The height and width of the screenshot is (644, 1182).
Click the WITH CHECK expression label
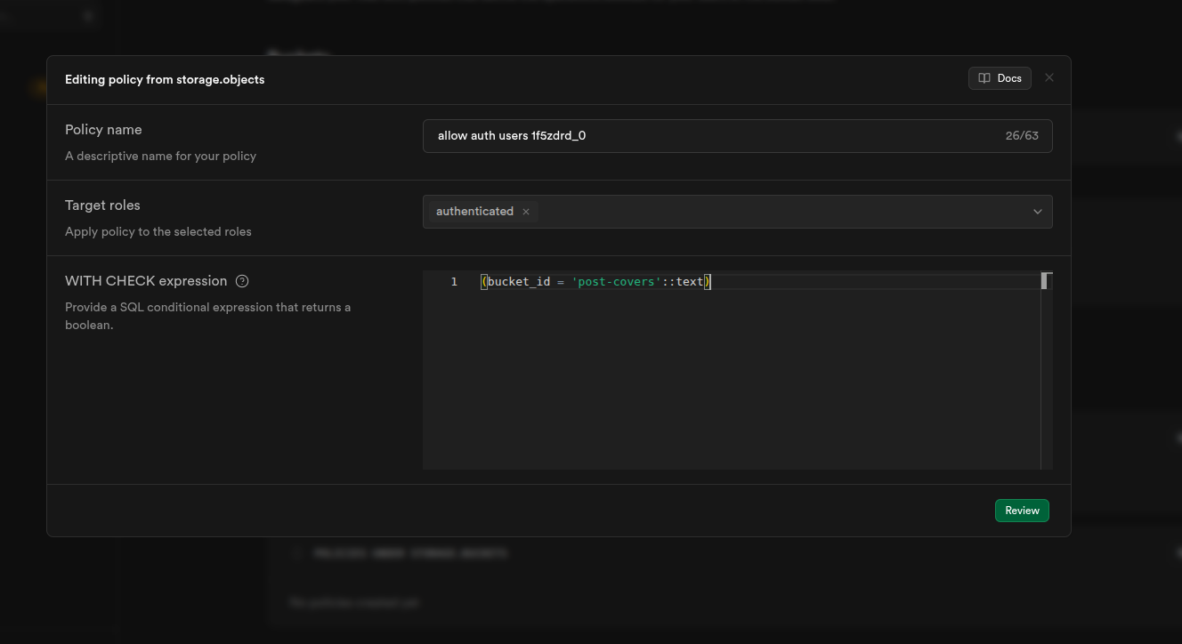146,281
